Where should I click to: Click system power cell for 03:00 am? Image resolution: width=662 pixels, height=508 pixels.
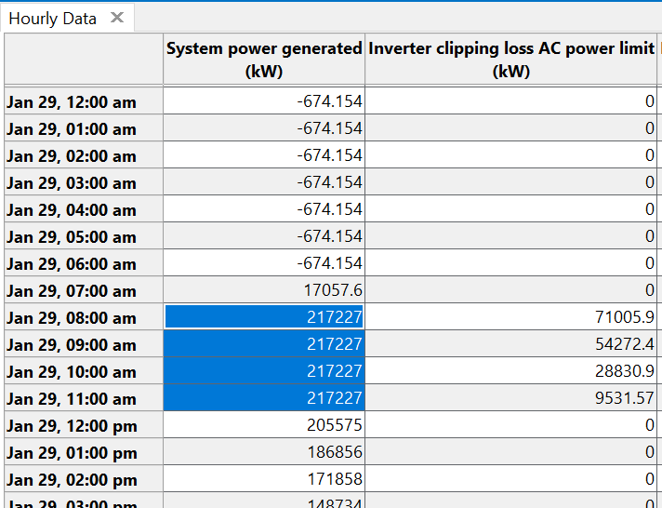[x=264, y=182]
